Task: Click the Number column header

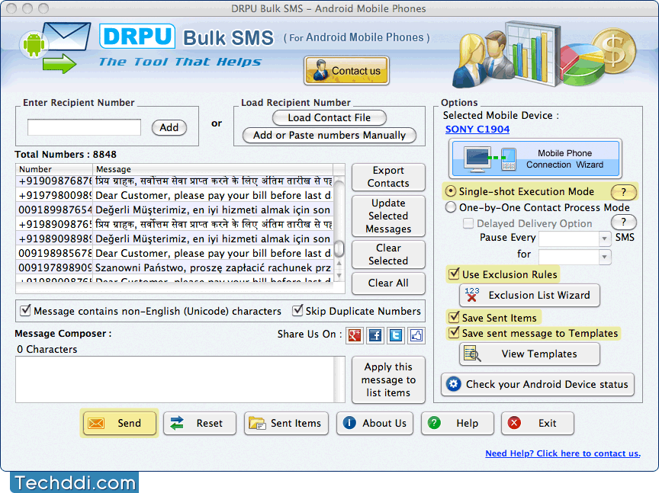Action: 54,169
